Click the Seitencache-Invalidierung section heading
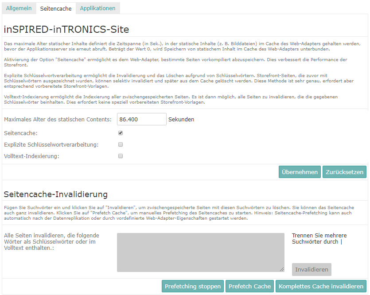This screenshot has width=370, height=295. tap(55, 194)
